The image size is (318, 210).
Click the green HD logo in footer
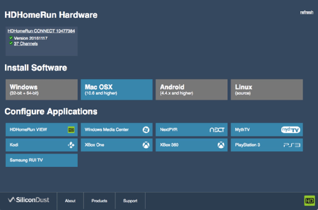(x=309, y=201)
